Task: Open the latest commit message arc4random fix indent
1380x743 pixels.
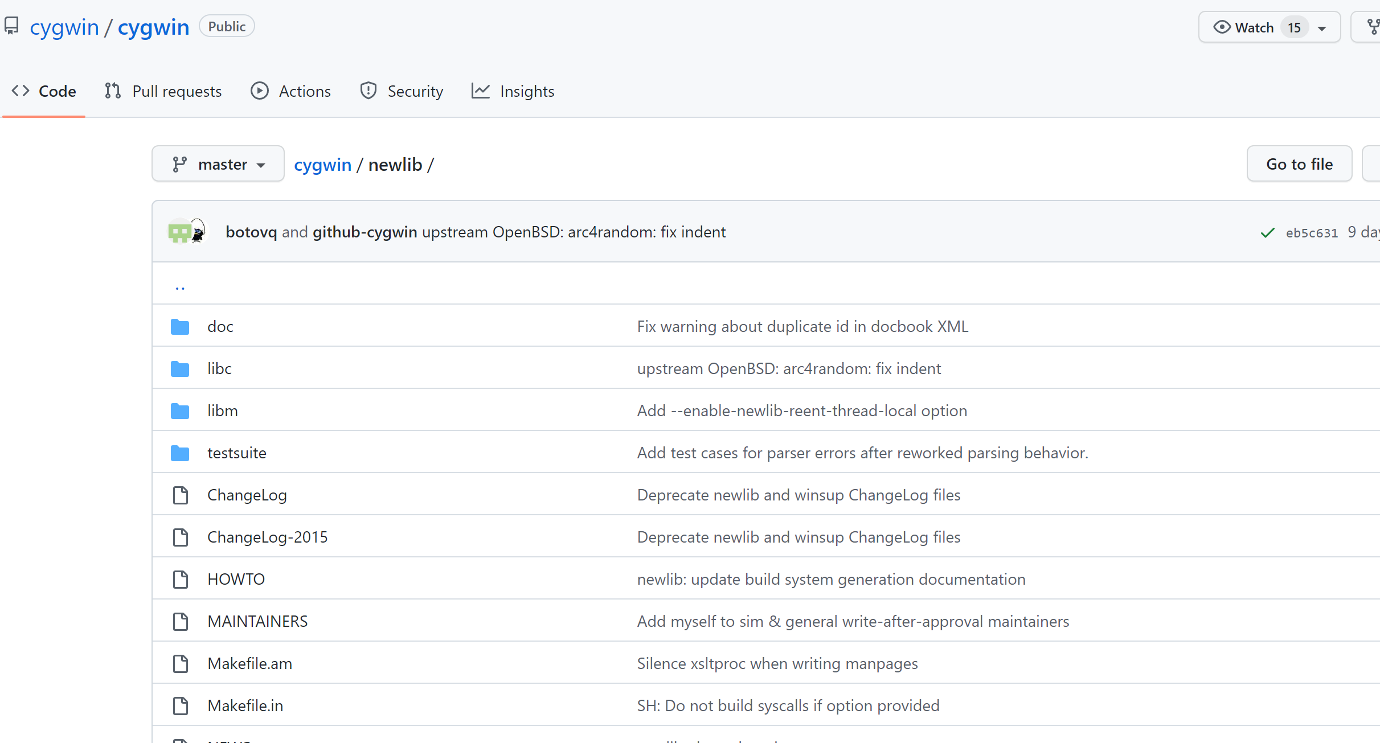Action: coord(574,232)
